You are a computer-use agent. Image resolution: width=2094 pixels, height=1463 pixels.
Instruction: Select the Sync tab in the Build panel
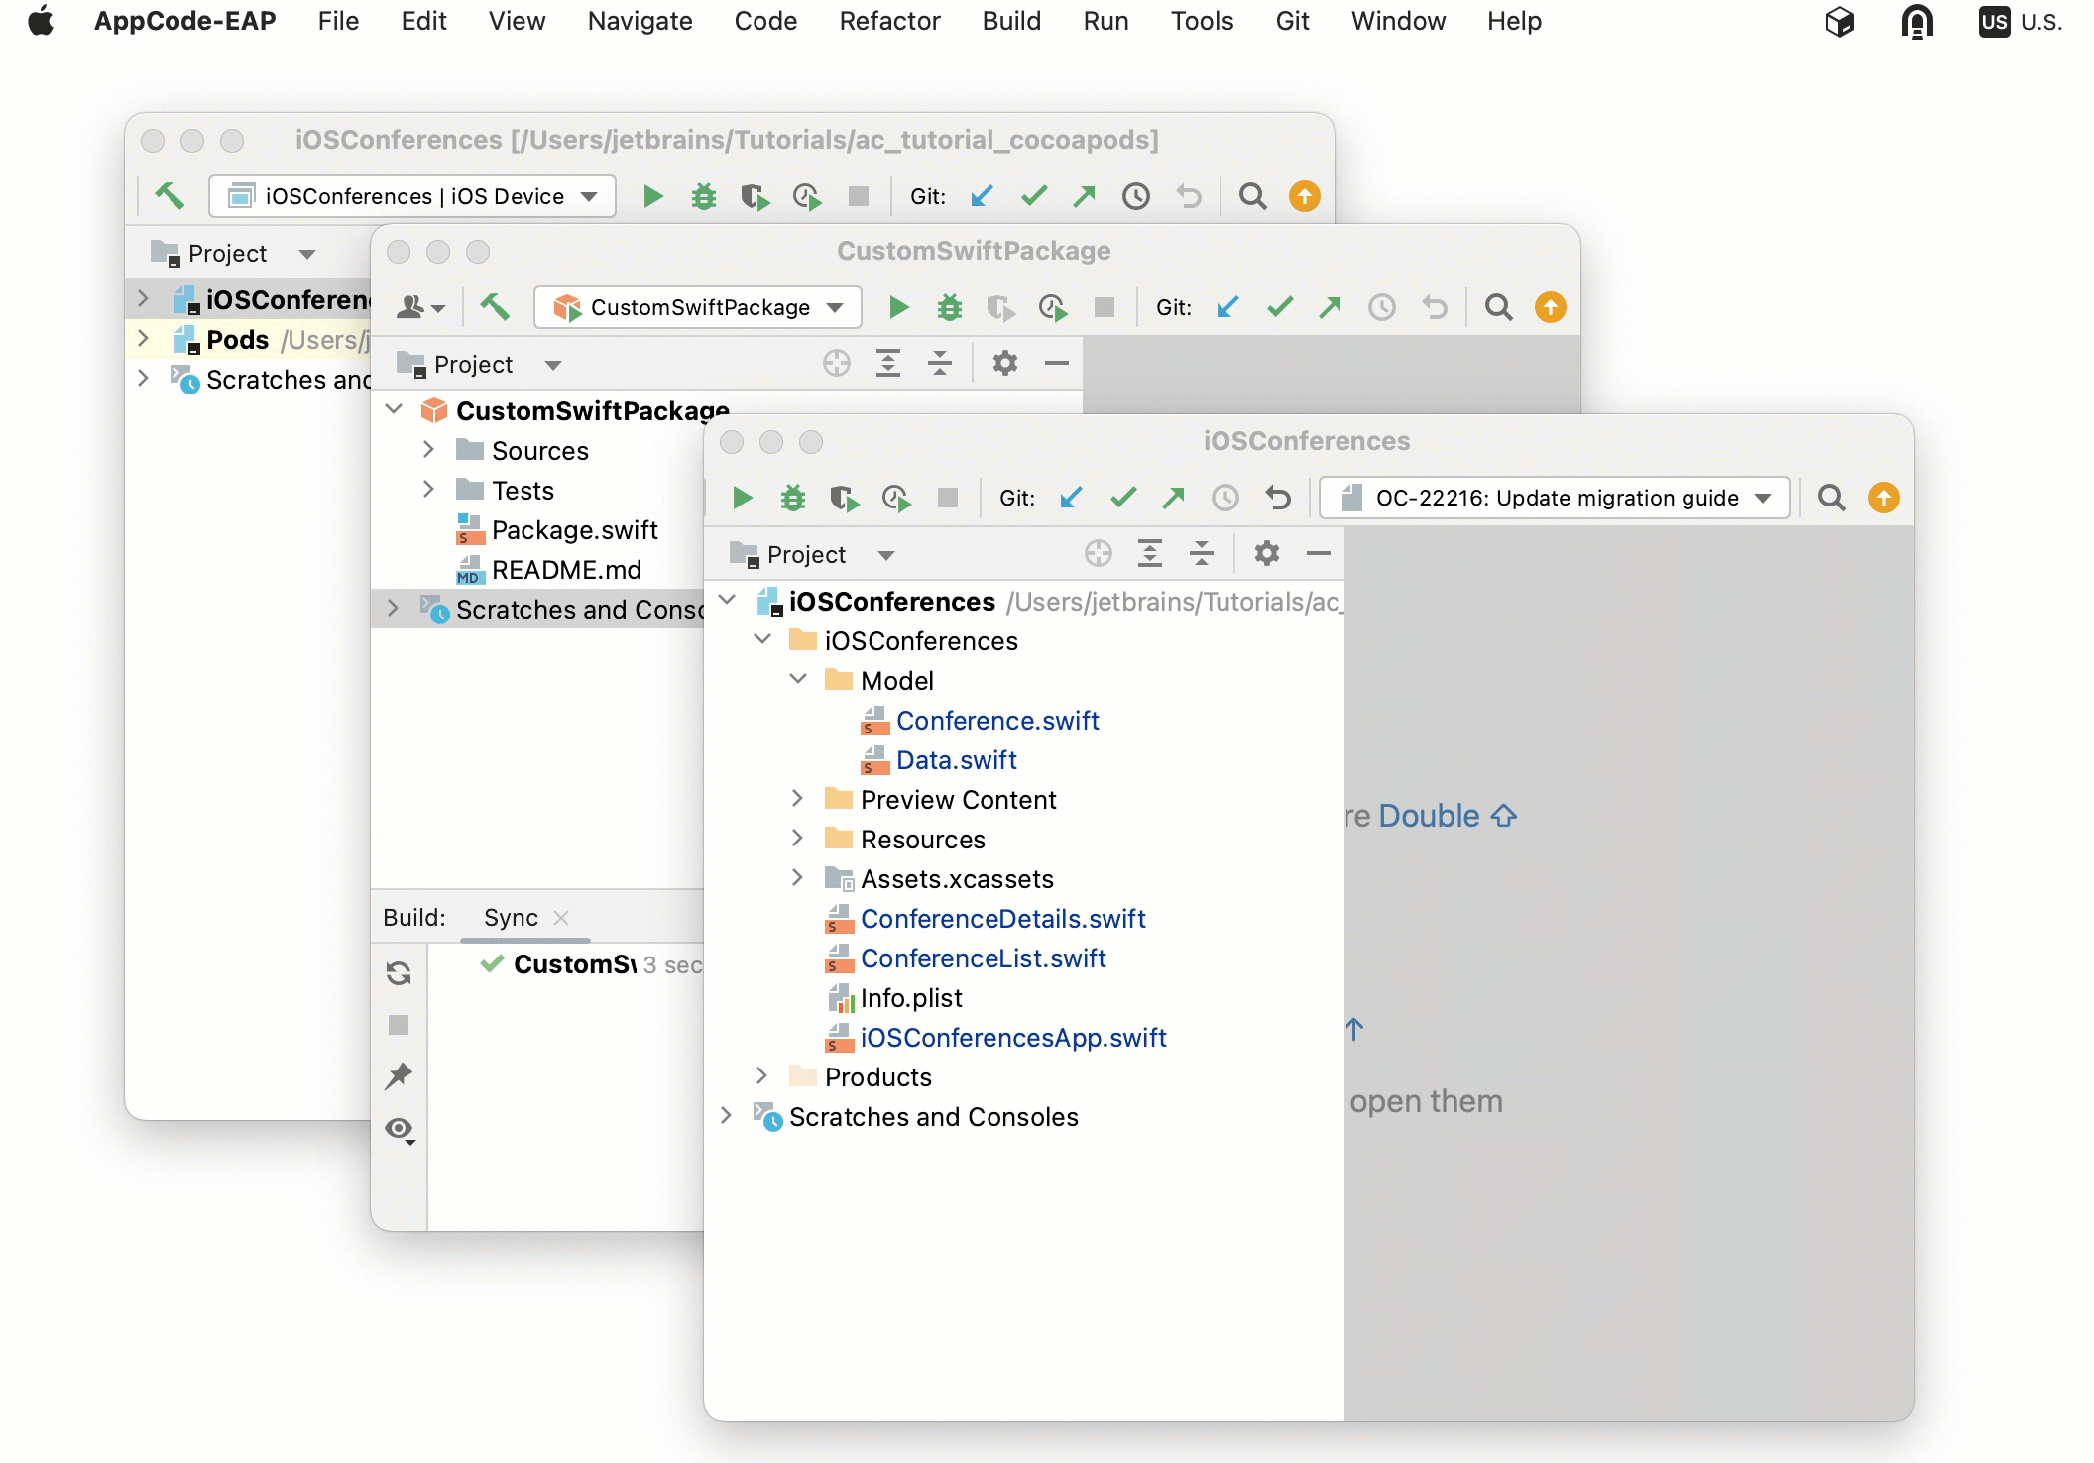pos(511,918)
